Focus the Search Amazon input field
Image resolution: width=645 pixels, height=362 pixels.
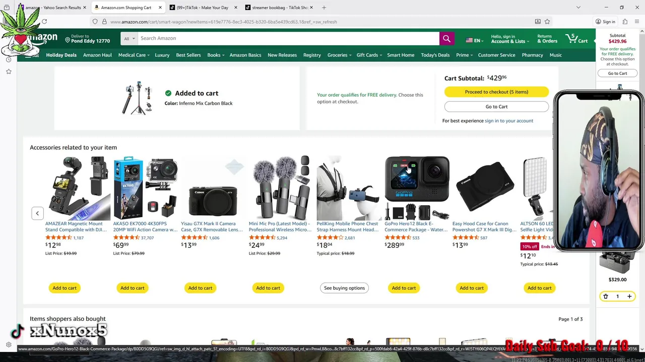click(x=288, y=38)
